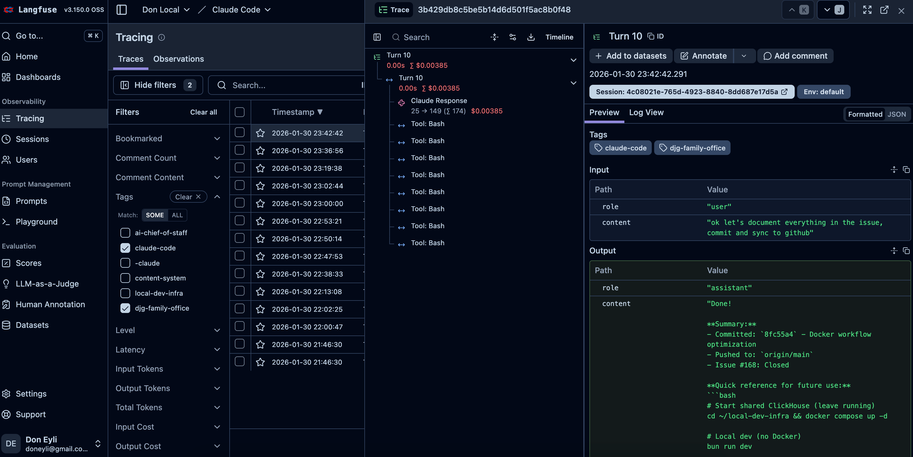Open the Annotate dropdown arrow
Screen dimensions: 913x457
click(744, 56)
